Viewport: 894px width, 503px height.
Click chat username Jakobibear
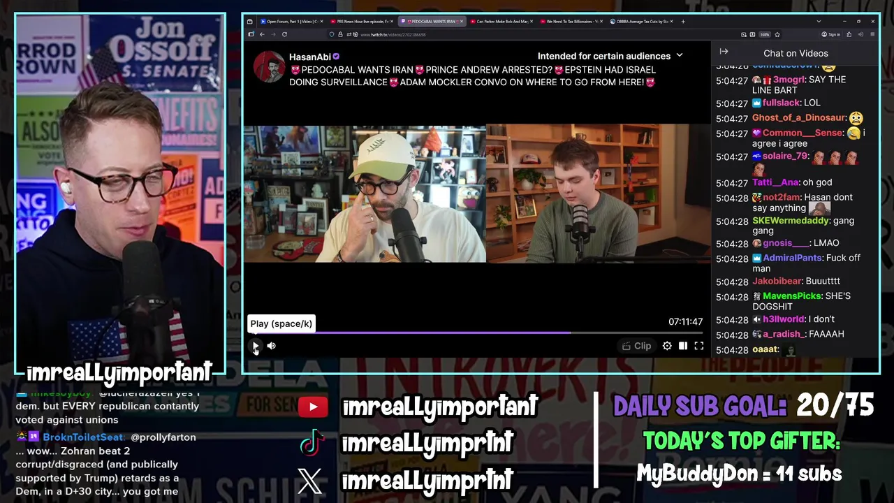pos(777,281)
